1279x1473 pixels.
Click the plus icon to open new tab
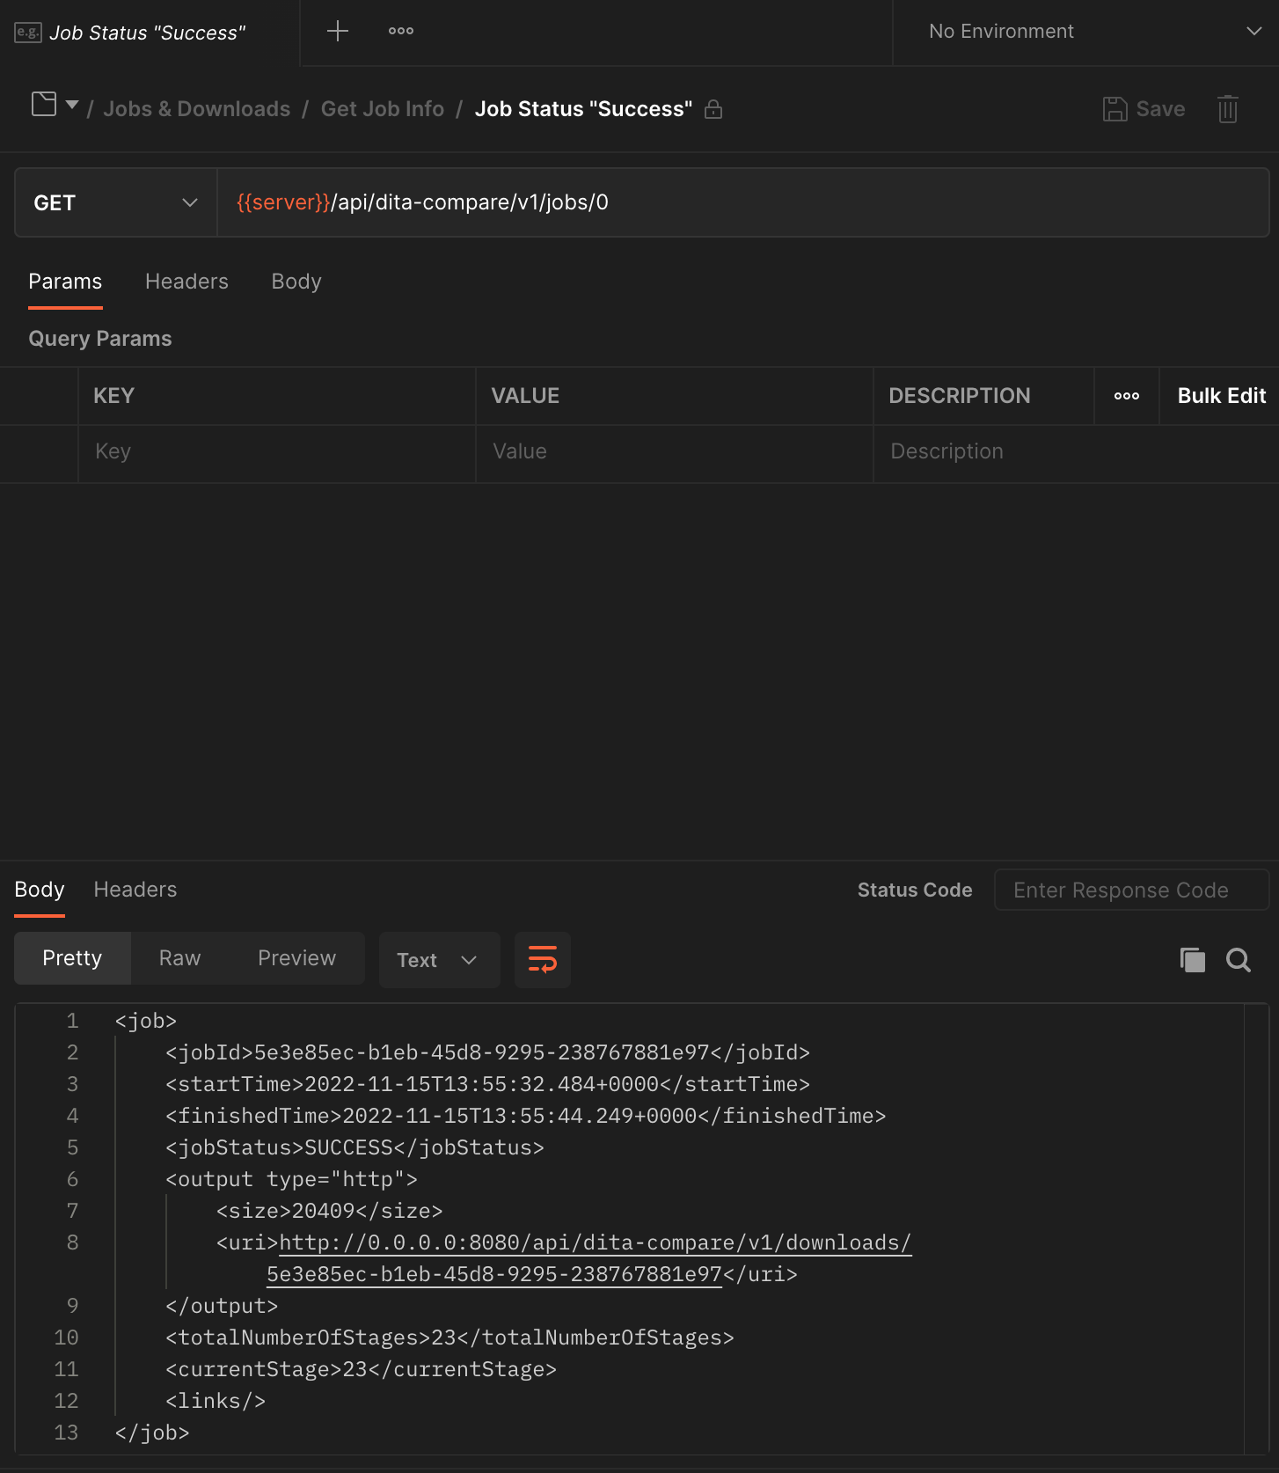338,32
